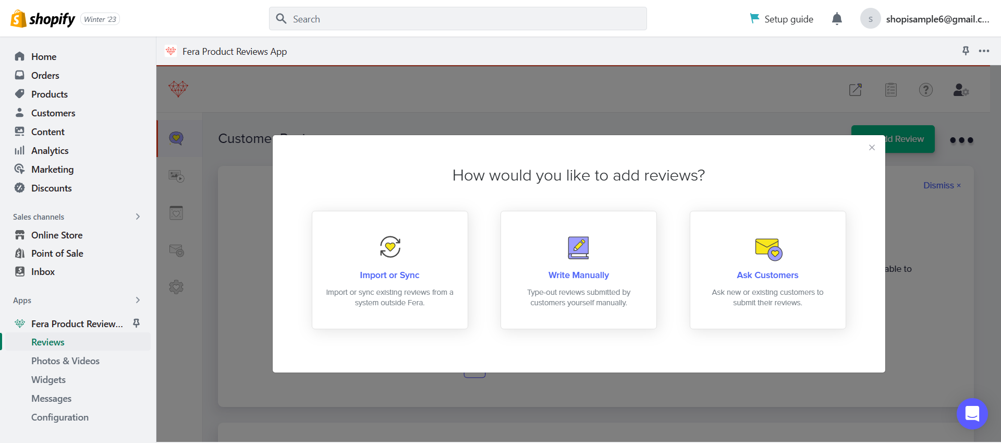
Task: Open the checklist icon in Fera toolbar
Action: point(891,90)
